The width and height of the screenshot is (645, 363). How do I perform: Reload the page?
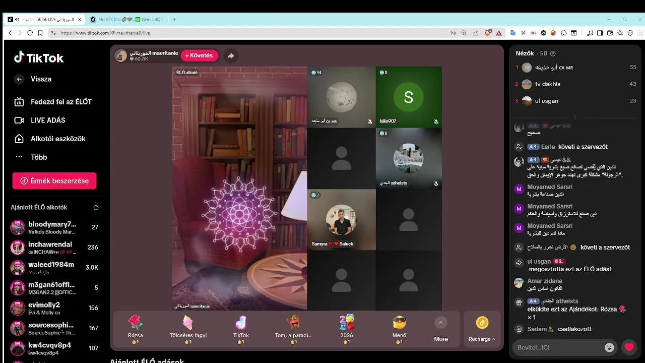30,33
